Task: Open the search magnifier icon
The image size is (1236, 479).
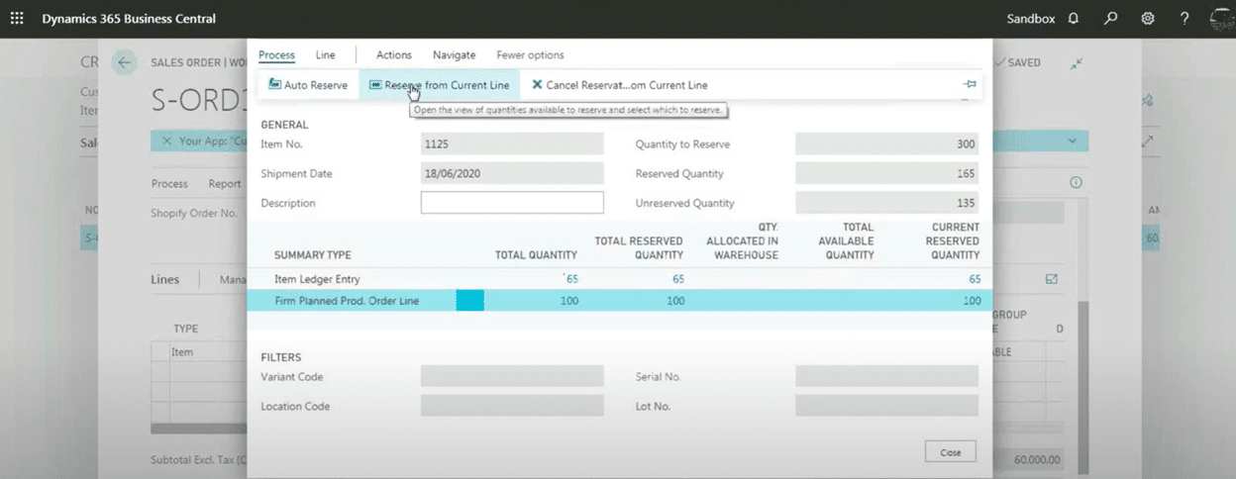Action: 1110,19
